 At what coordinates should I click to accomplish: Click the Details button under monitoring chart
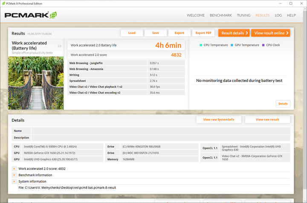coord(283,104)
